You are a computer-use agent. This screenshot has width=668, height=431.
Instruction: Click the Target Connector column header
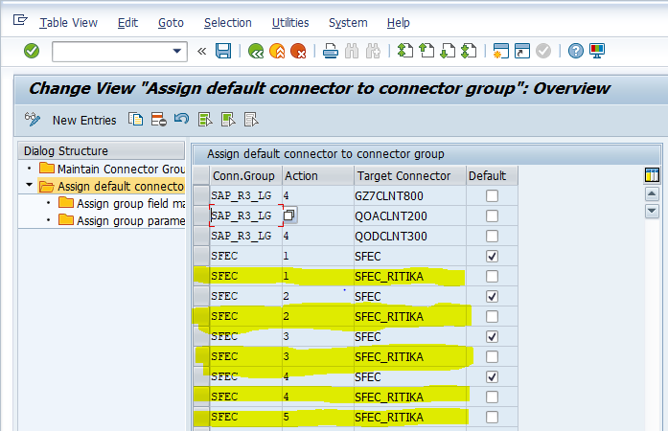point(410,176)
